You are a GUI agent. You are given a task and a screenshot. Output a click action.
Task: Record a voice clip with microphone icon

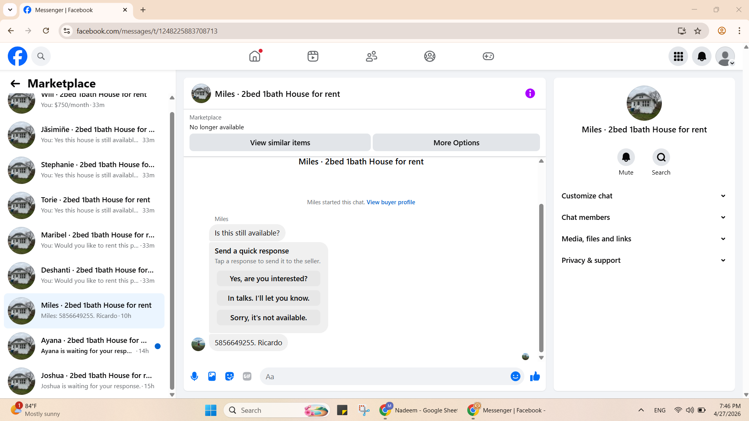pos(194,376)
